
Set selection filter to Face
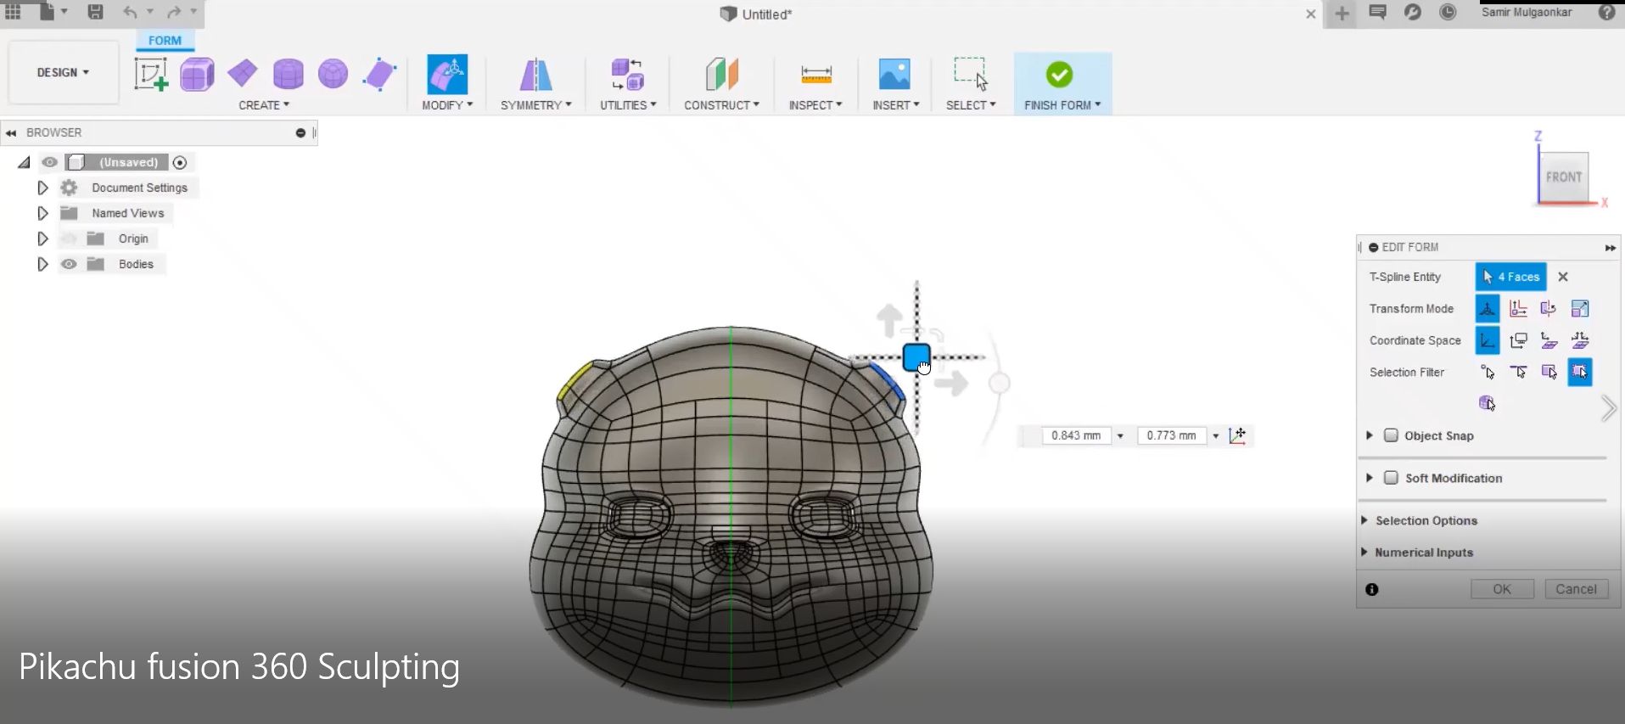pos(1549,372)
